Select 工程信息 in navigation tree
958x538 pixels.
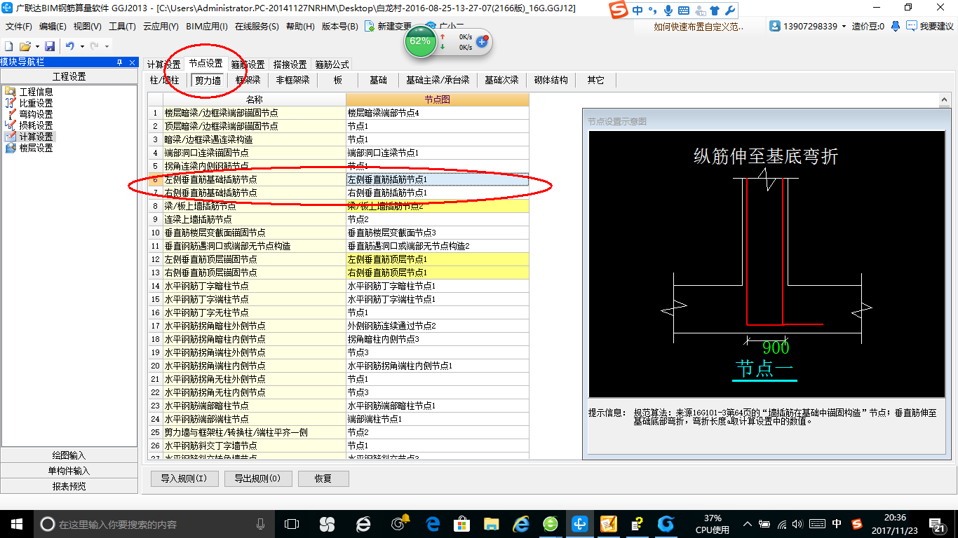36,92
